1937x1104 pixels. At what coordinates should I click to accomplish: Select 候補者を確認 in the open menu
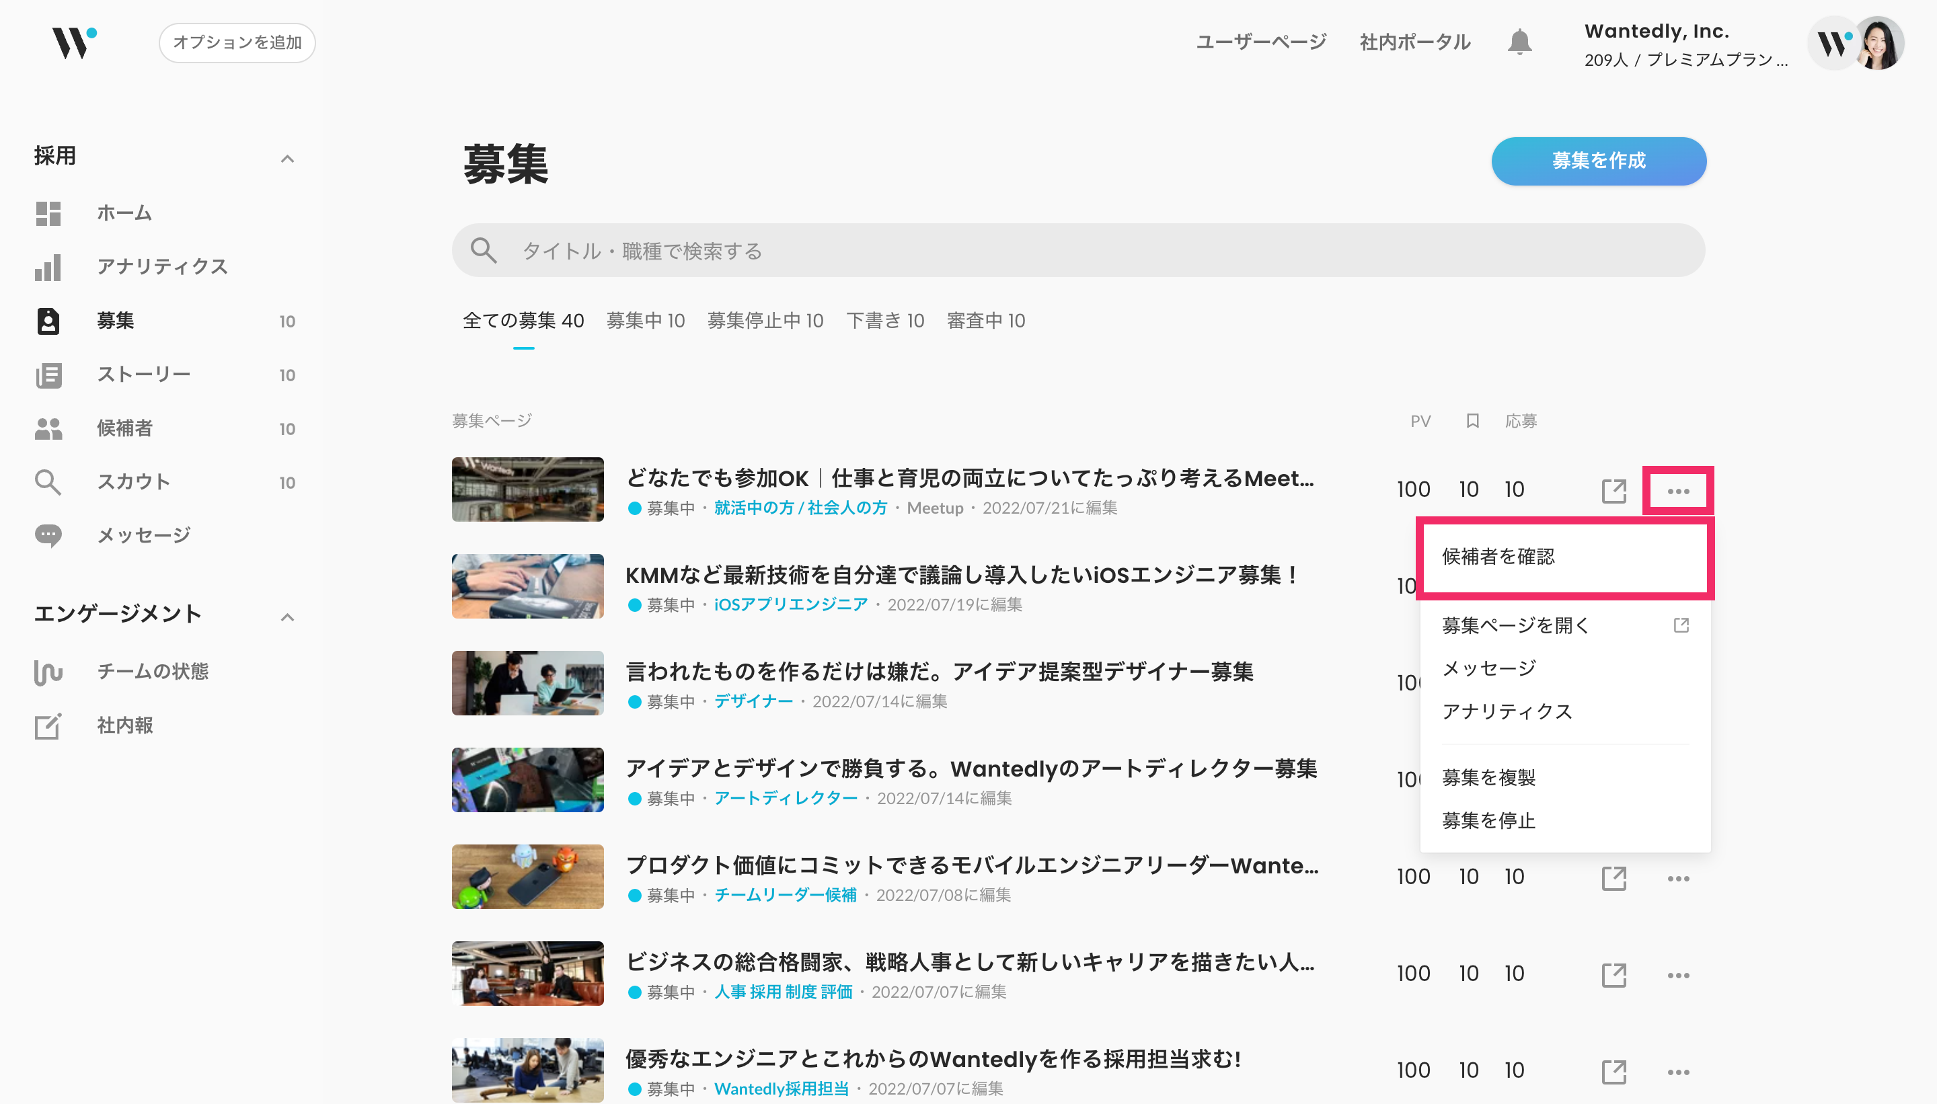pyautogui.click(x=1498, y=557)
